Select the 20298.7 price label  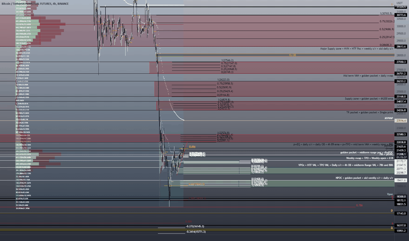[x=401, y=173]
